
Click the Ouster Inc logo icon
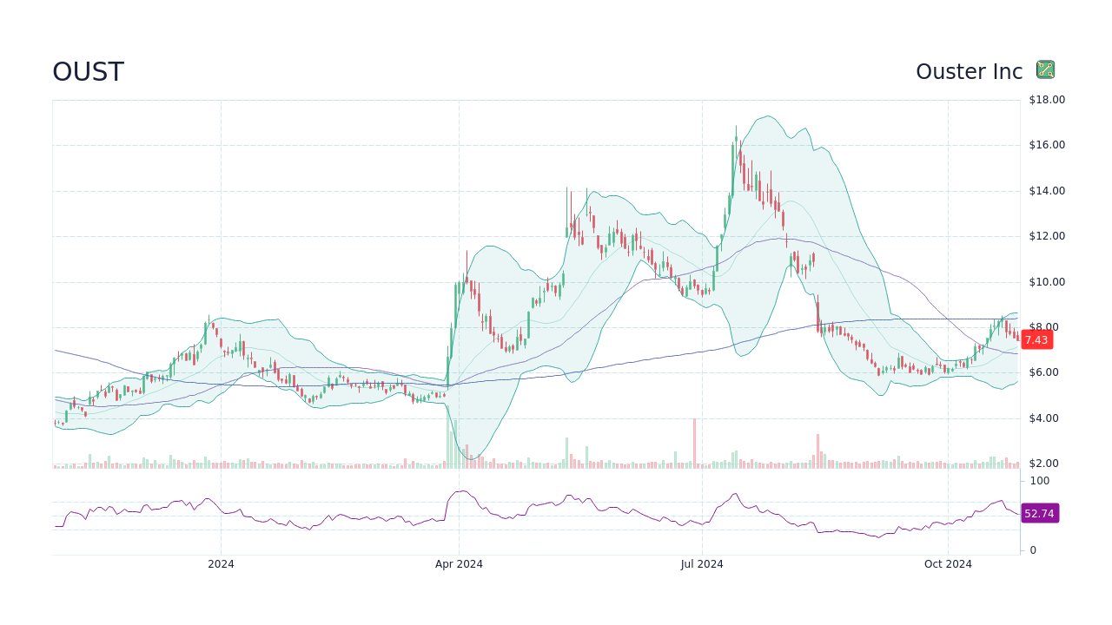[x=1045, y=69]
